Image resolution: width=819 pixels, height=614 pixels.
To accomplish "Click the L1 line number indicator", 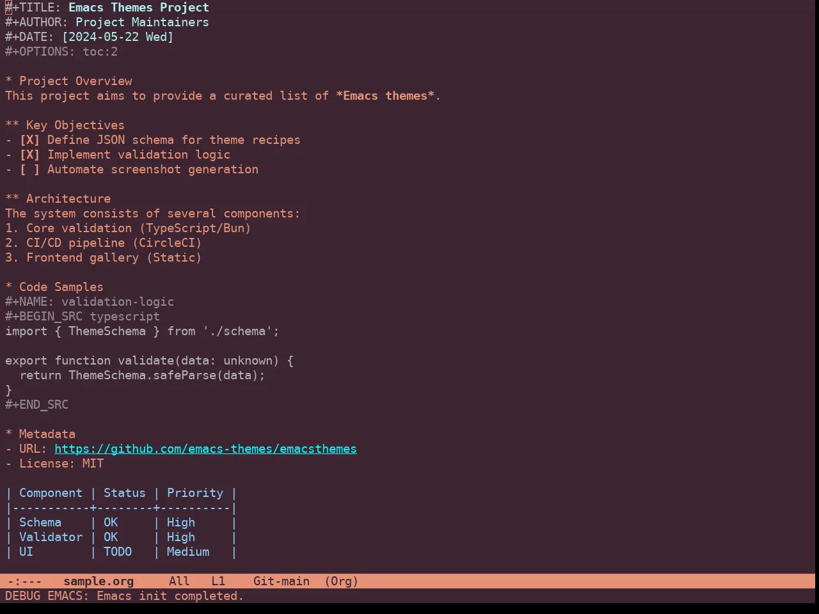I will tap(218, 581).
